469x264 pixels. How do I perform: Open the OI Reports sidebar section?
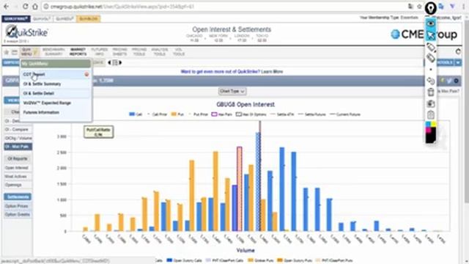[18, 158]
